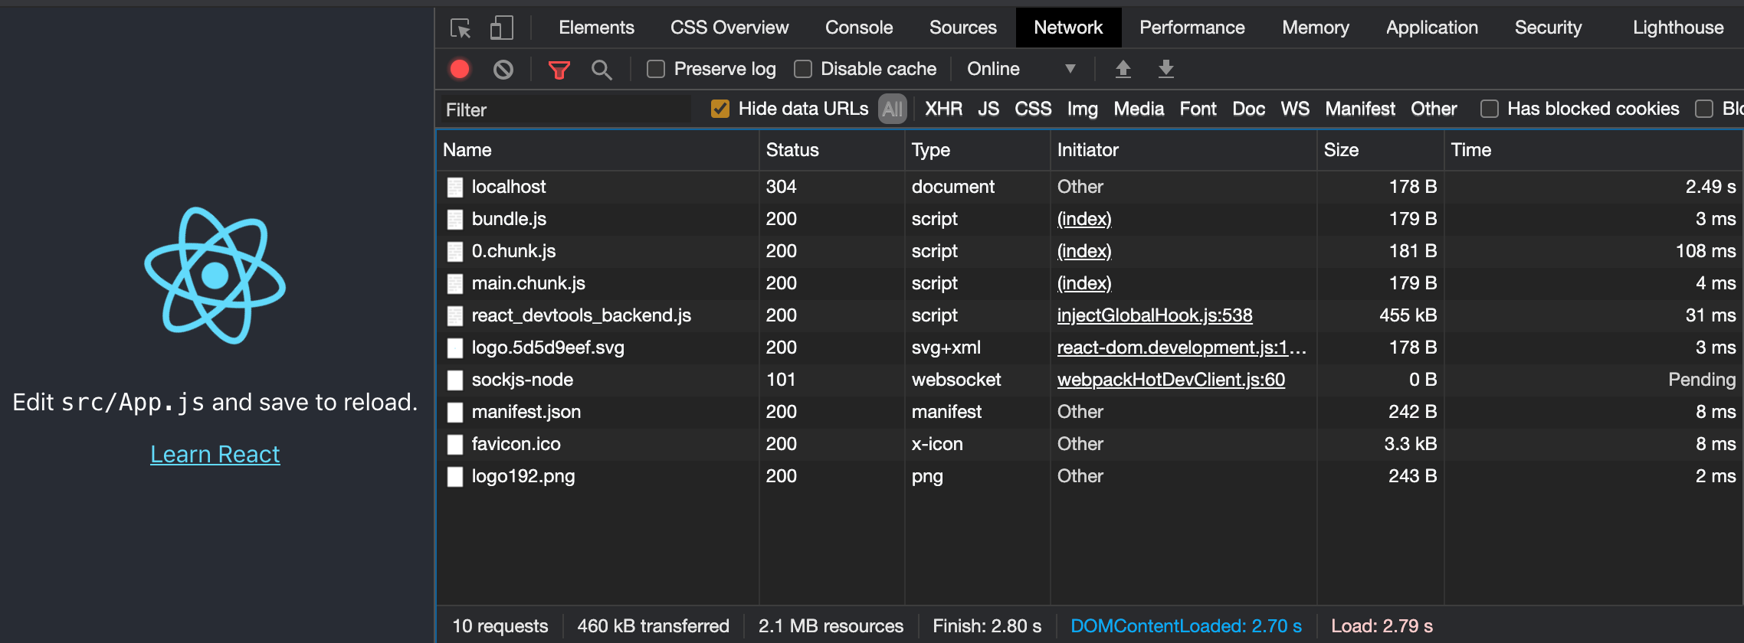Filter requests by Doc

pyautogui.click(x=1248, y=109)
